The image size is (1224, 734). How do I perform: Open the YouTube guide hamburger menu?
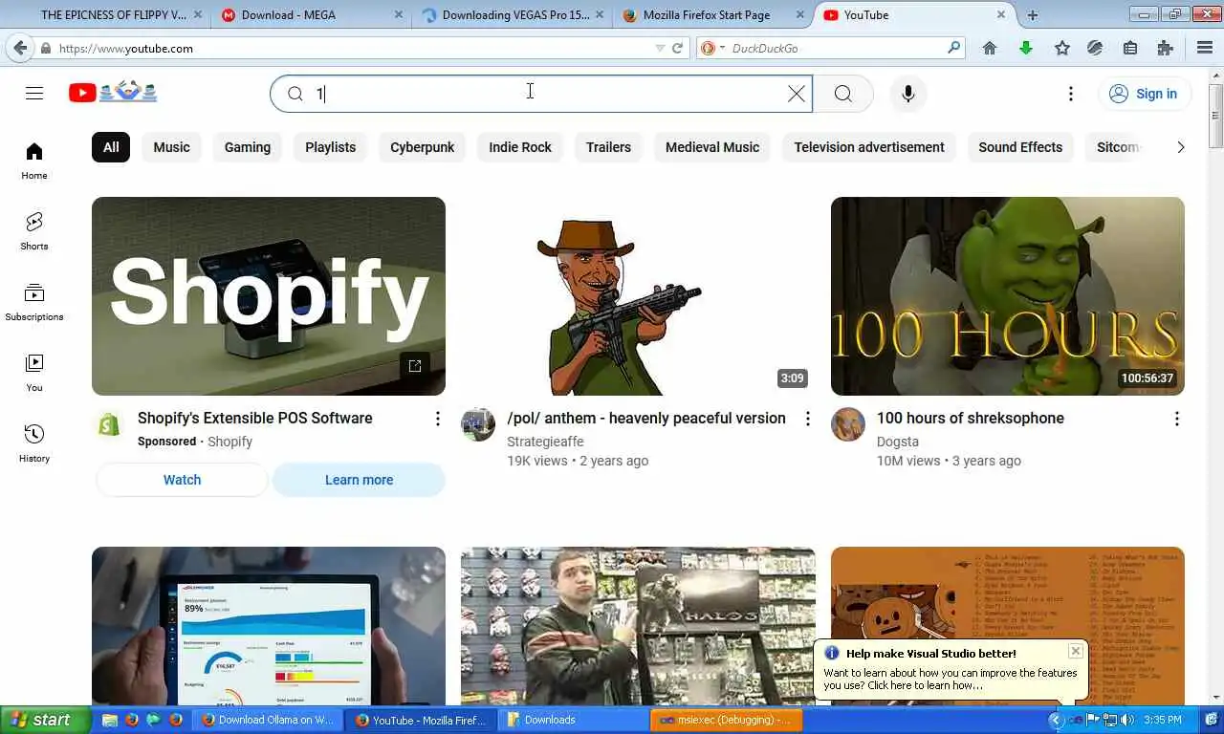pyautogui.click(x=34, y=93)
